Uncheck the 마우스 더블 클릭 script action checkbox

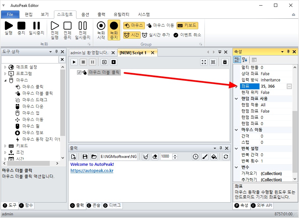[79, 73]
